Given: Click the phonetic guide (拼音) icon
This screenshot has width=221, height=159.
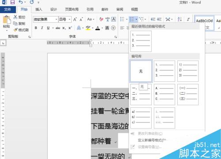Looking at the screenshot, I should pyautogui.click(x=107, y=19).
